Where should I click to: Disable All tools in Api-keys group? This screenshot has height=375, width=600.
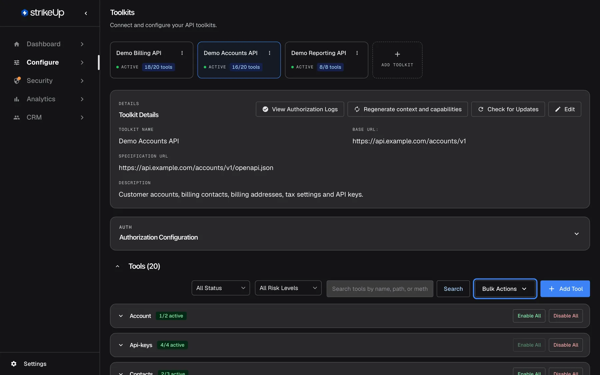566,345
